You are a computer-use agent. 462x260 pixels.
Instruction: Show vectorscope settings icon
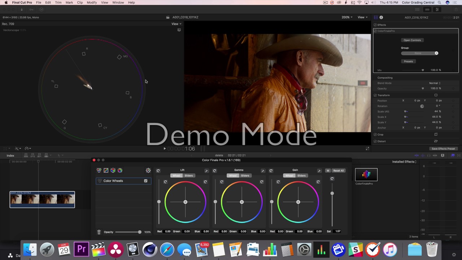tap(179, 30)
